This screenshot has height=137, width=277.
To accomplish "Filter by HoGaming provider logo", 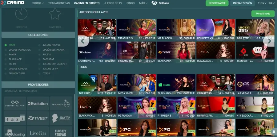I will (x=15, y=132).
